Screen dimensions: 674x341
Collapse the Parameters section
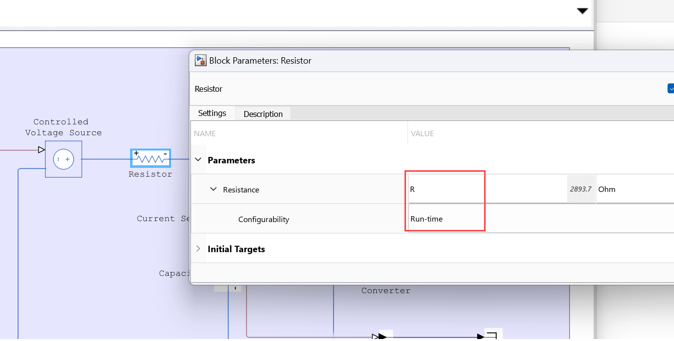(198, 160)
